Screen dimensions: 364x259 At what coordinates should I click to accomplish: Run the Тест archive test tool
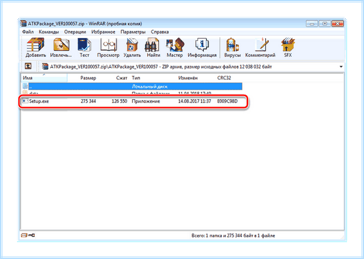[84, 48]
